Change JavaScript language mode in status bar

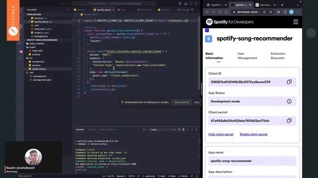click(x=150, y=176)
